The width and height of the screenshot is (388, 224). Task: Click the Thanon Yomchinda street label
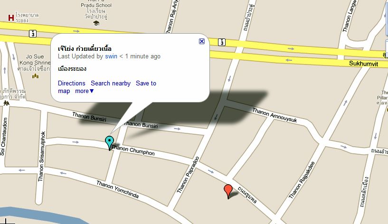[117, 189]
